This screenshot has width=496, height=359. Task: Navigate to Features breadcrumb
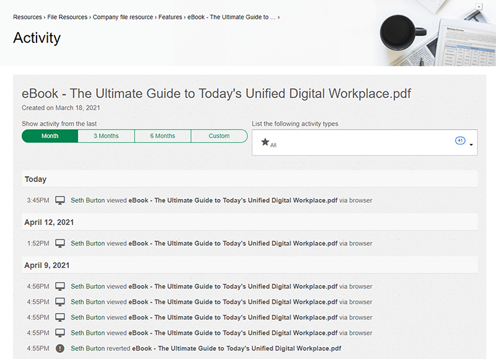170,17
